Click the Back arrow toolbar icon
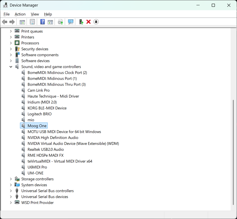Screen dimensions: 237x219 (x=4, y=22)
